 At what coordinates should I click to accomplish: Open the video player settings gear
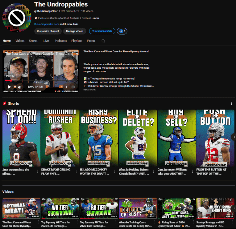point(73,87)
